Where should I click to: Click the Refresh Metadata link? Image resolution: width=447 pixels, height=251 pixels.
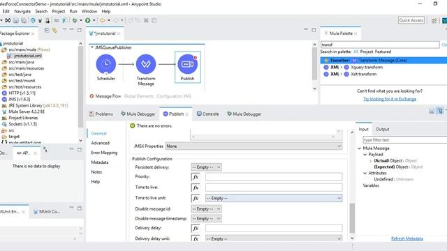click(406, 238)
